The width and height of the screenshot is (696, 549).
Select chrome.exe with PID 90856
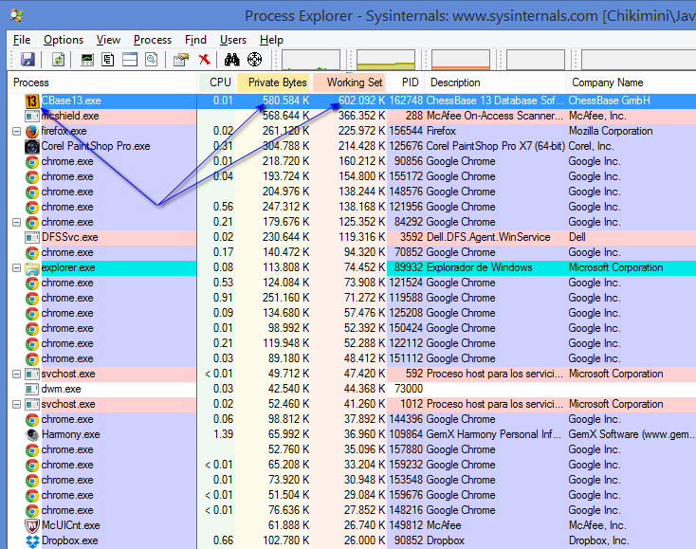tap(352, 161)
